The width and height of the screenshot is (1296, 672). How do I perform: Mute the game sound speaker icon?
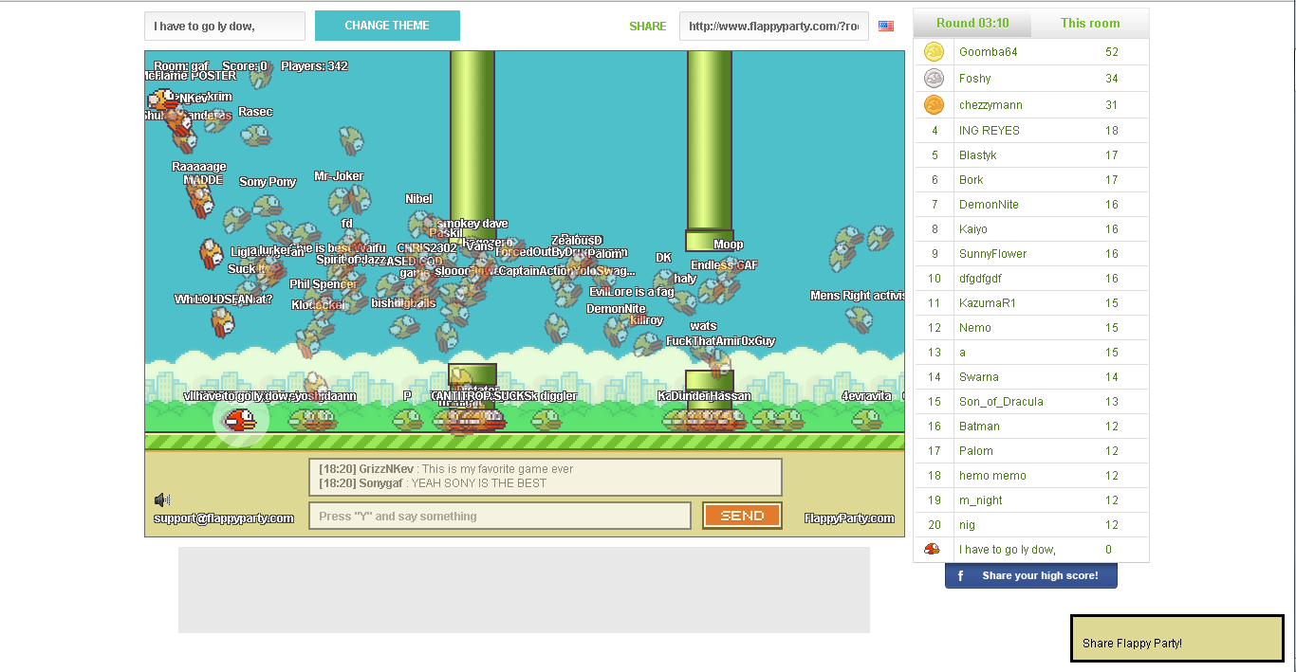tap(162, 499)
